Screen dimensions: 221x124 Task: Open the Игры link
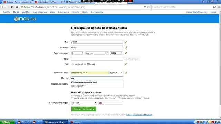[52, 12]
